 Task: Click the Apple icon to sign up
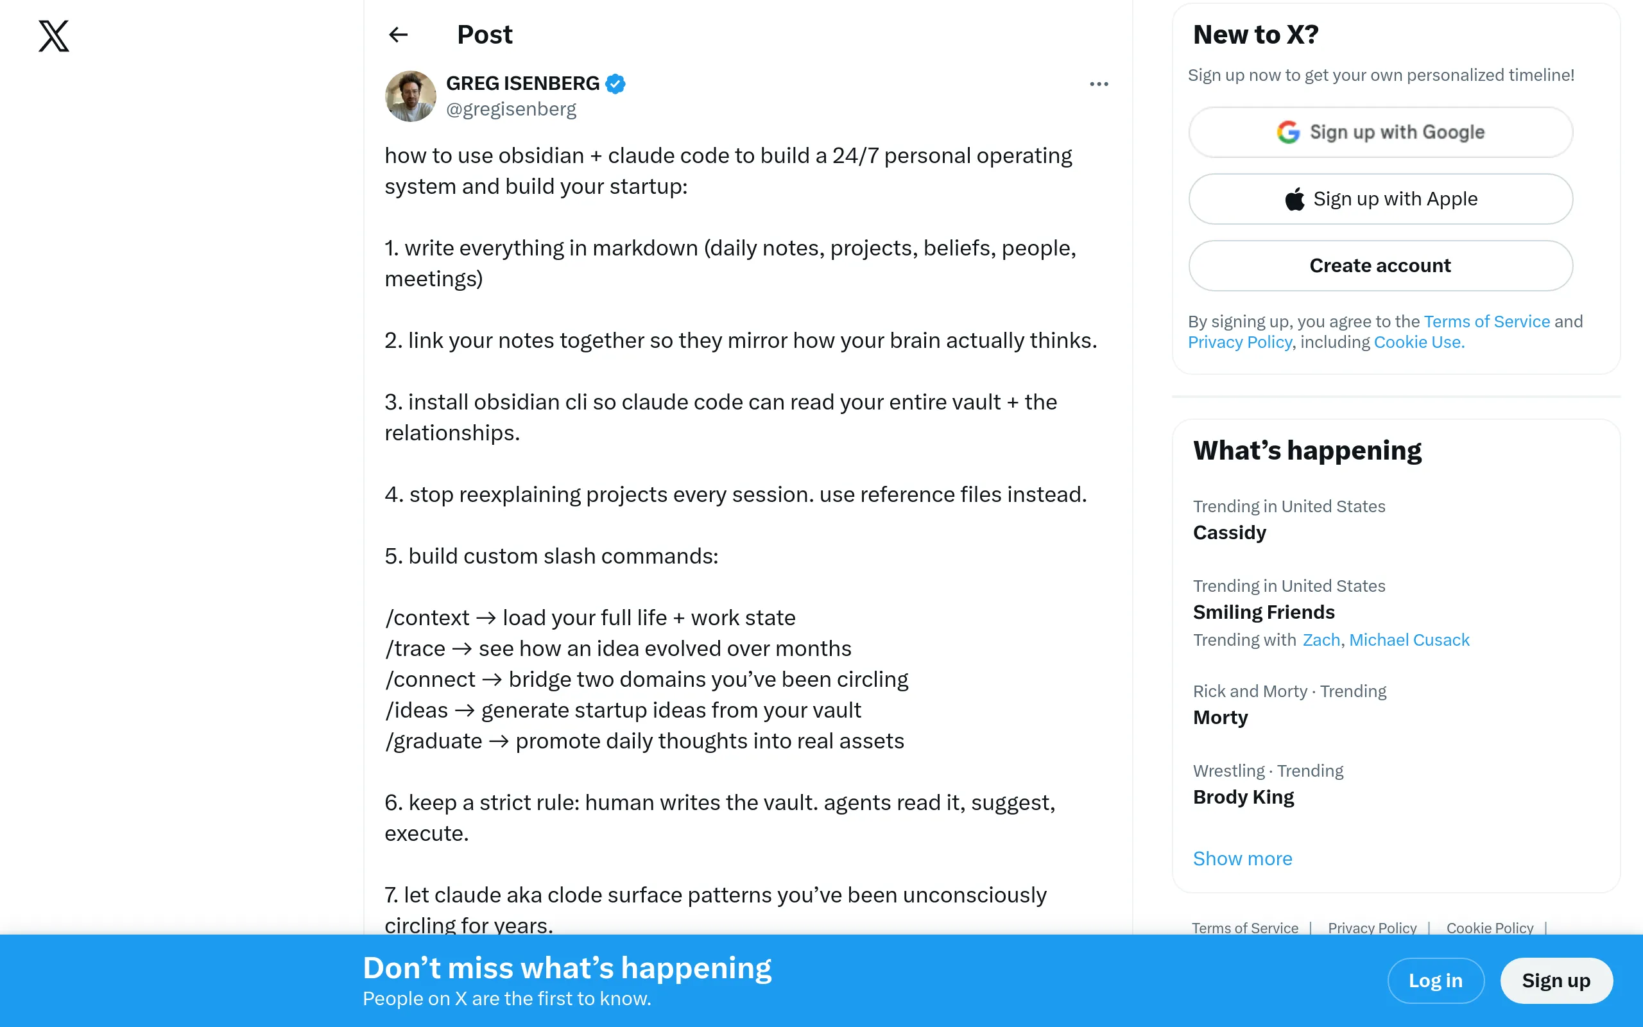coord(1293,198)
